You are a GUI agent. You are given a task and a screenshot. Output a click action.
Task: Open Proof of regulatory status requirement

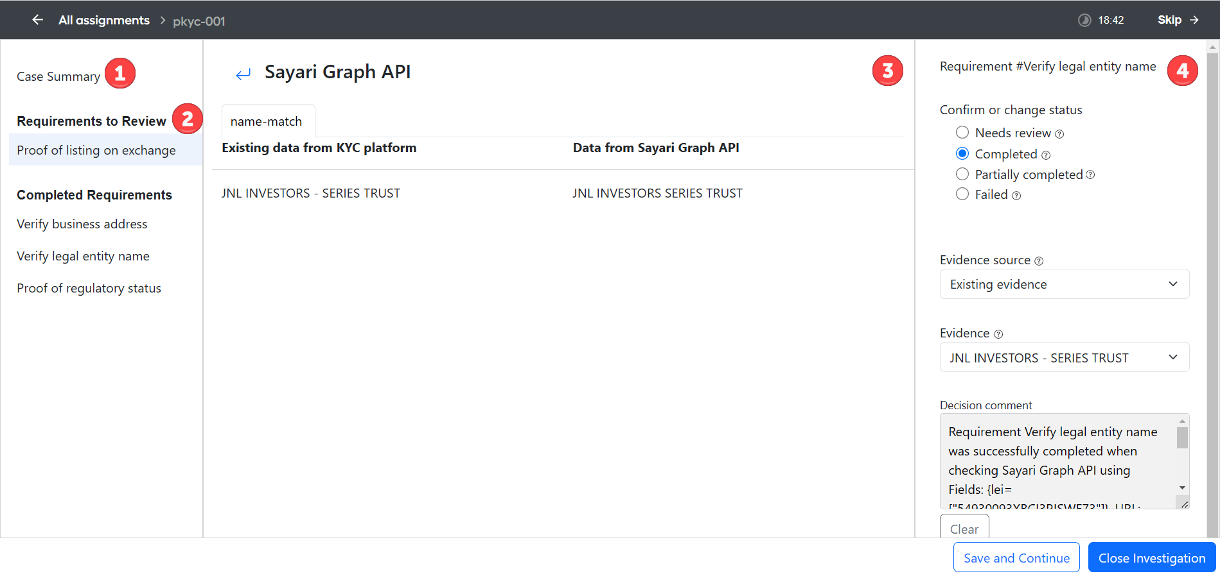[x=89, y=288]
